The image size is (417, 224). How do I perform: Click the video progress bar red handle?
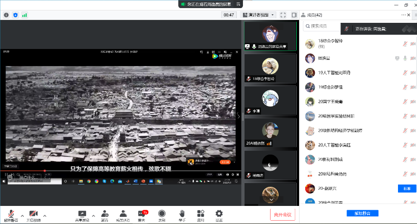click(x=44, y=171)
